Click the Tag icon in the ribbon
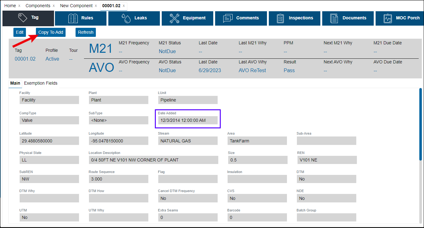 point(23,18)
